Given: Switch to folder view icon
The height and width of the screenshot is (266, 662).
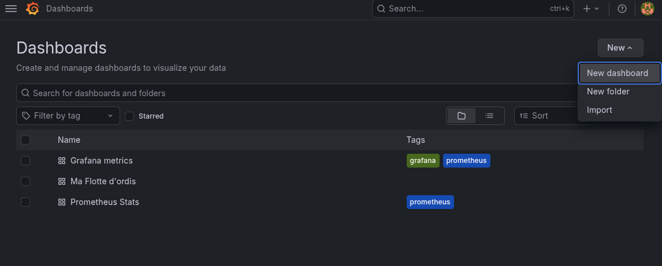Looking at the screenshot, I should pyautogui.click(x=462, y=116).
